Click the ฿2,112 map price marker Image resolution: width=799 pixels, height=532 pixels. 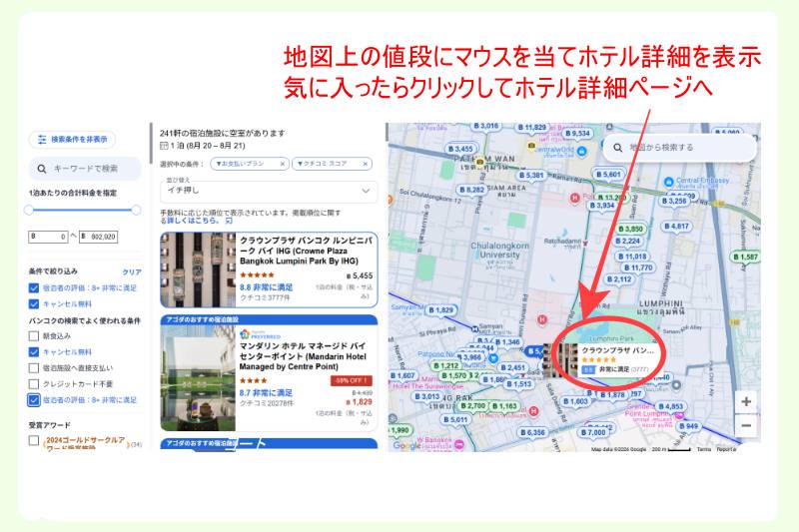(619, 279)
